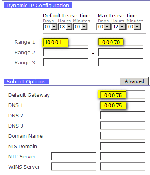Click the Domain Name label
150x175 pixels.
pos(25,136)
